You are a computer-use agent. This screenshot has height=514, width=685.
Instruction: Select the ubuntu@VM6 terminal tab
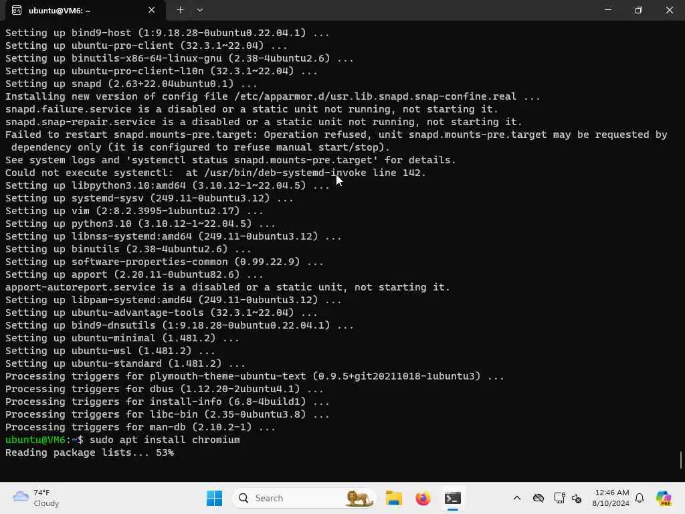[85, 10]
